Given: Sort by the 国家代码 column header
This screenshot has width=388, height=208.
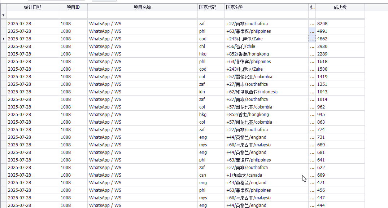Looking at the screenshot, I should coord(211,8).
